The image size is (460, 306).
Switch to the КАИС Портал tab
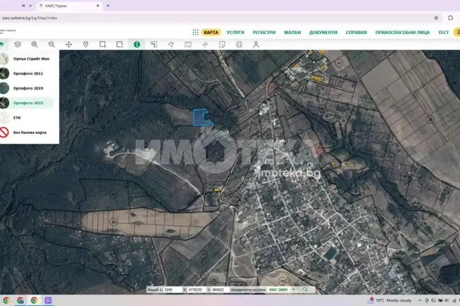tap(69, 6)
